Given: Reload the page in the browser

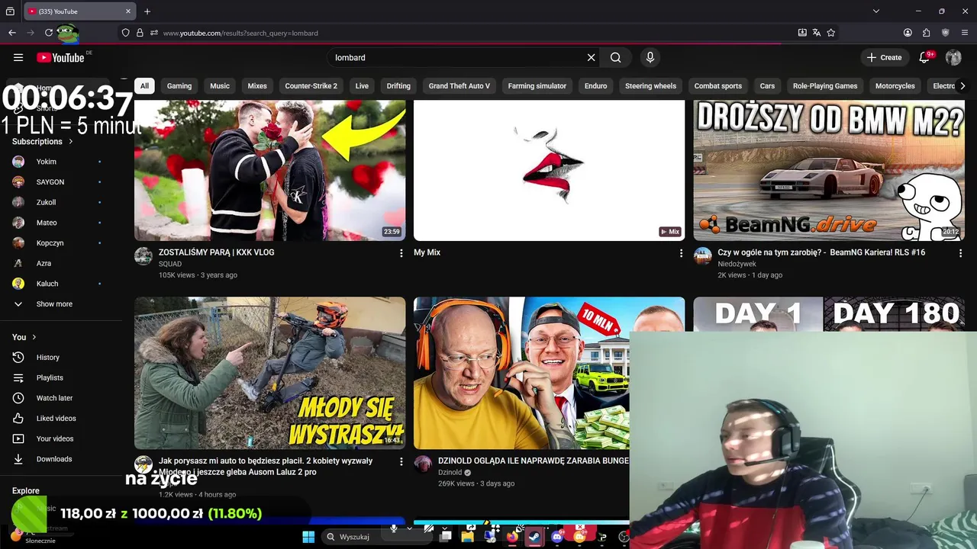Looking at the screenshot, I should tap(49, 33).
